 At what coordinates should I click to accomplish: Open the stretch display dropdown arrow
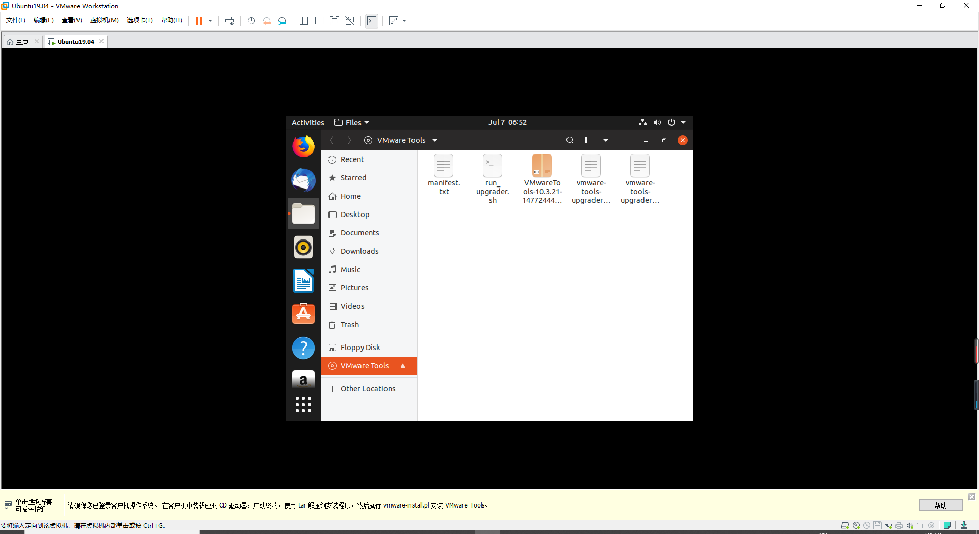[x=404, y=21]
